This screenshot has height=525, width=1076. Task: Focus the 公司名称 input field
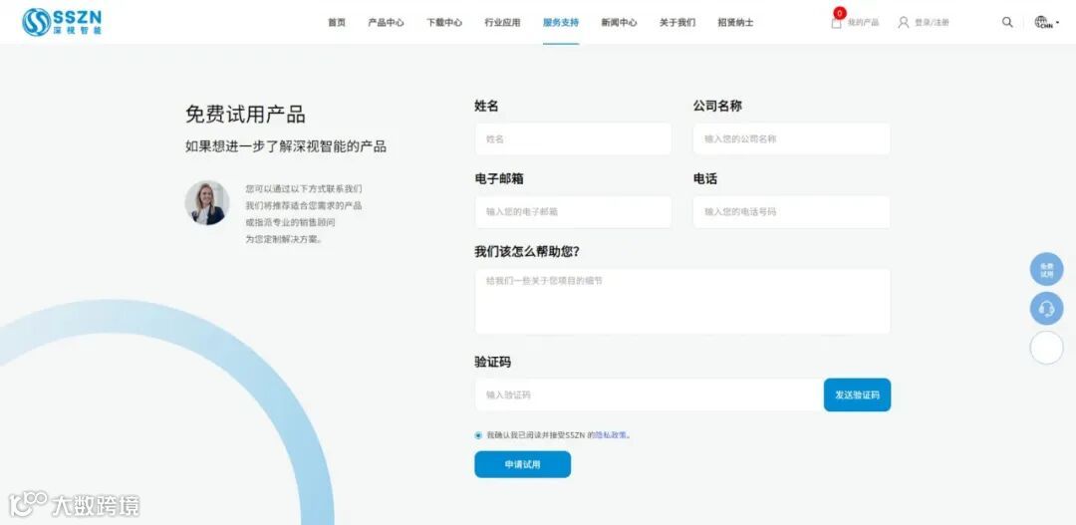[792, 139]
